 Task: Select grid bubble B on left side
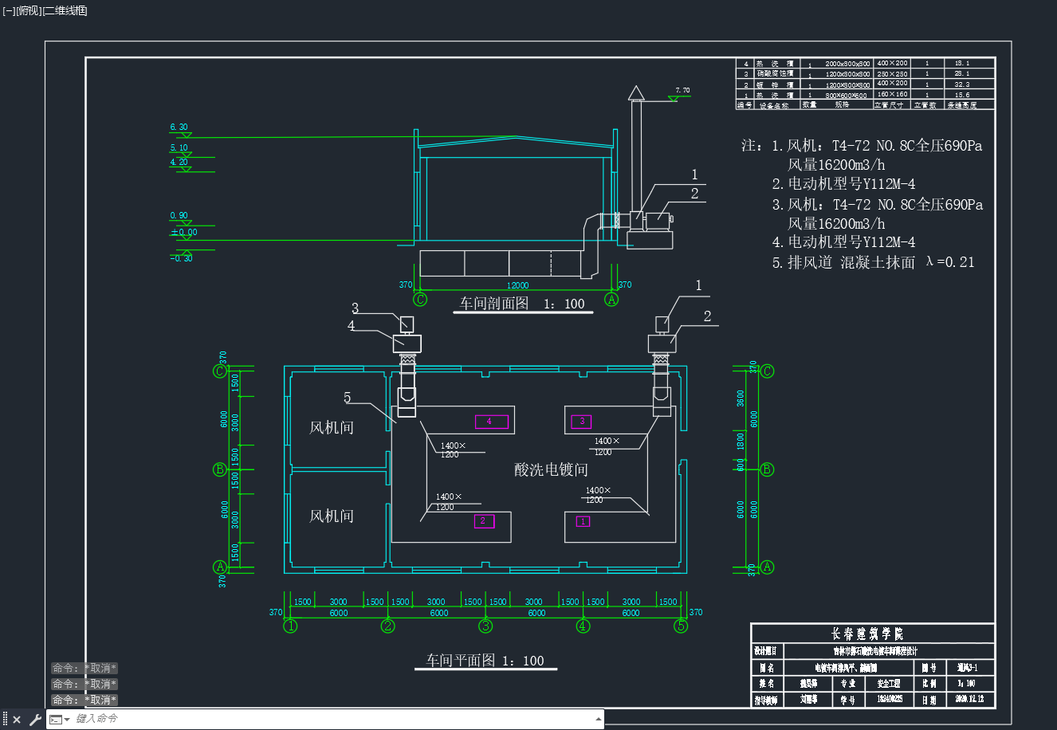coord(220,469)
